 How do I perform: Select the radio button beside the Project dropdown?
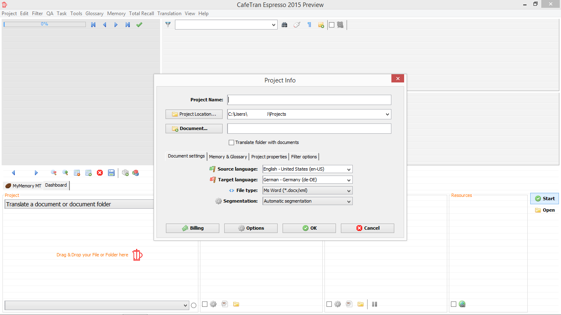(x=194, y=305)
